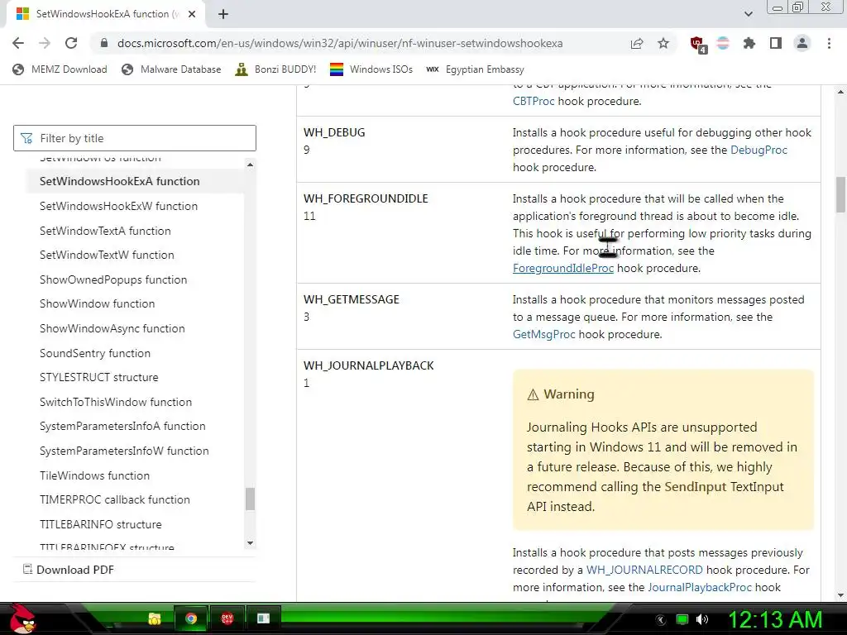Image resolution: width=847 pixels, height=635 pixels.
Task: Open SetWindowTextW function in sidebar
Action: tap(107, 255)
